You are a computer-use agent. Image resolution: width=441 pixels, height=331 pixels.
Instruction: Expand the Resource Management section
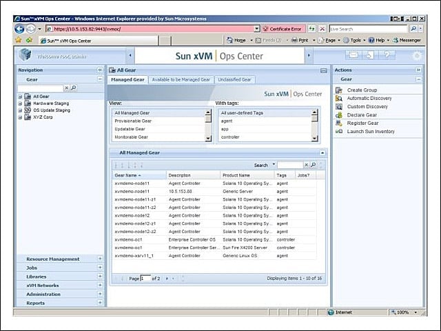tap(100, 259)
